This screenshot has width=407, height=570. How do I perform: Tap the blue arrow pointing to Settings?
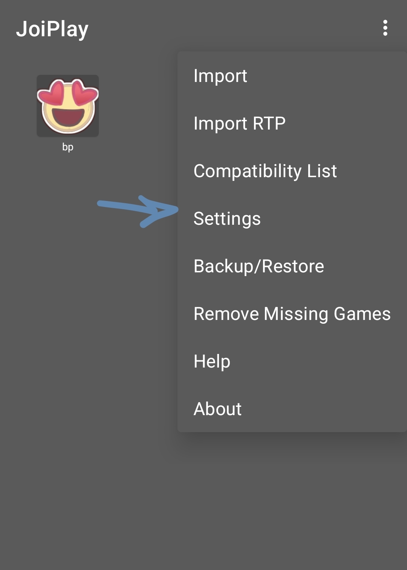tap(138, 211)
